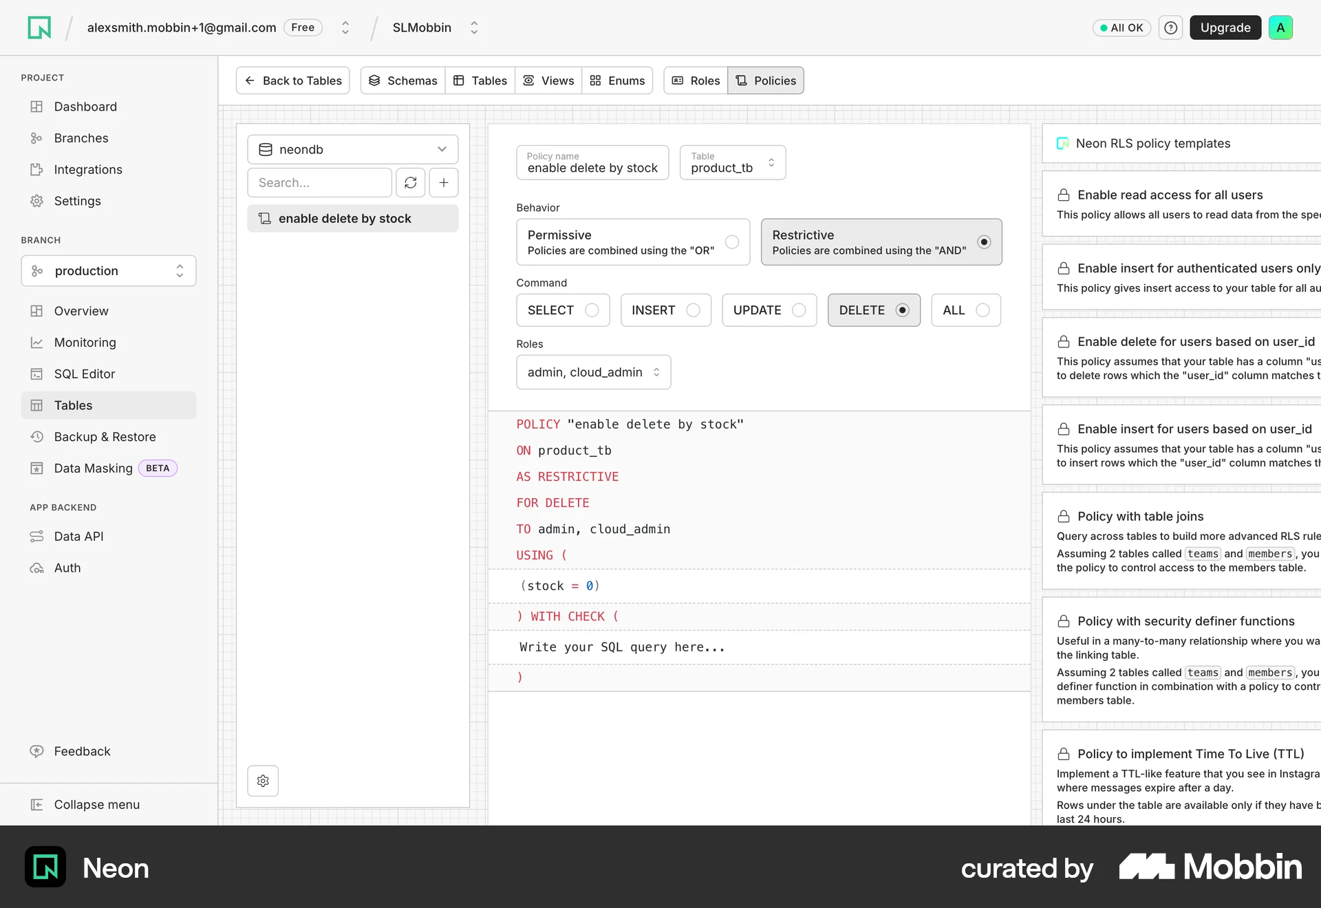Click the SQL Editor icon

(x=36, y=374)
